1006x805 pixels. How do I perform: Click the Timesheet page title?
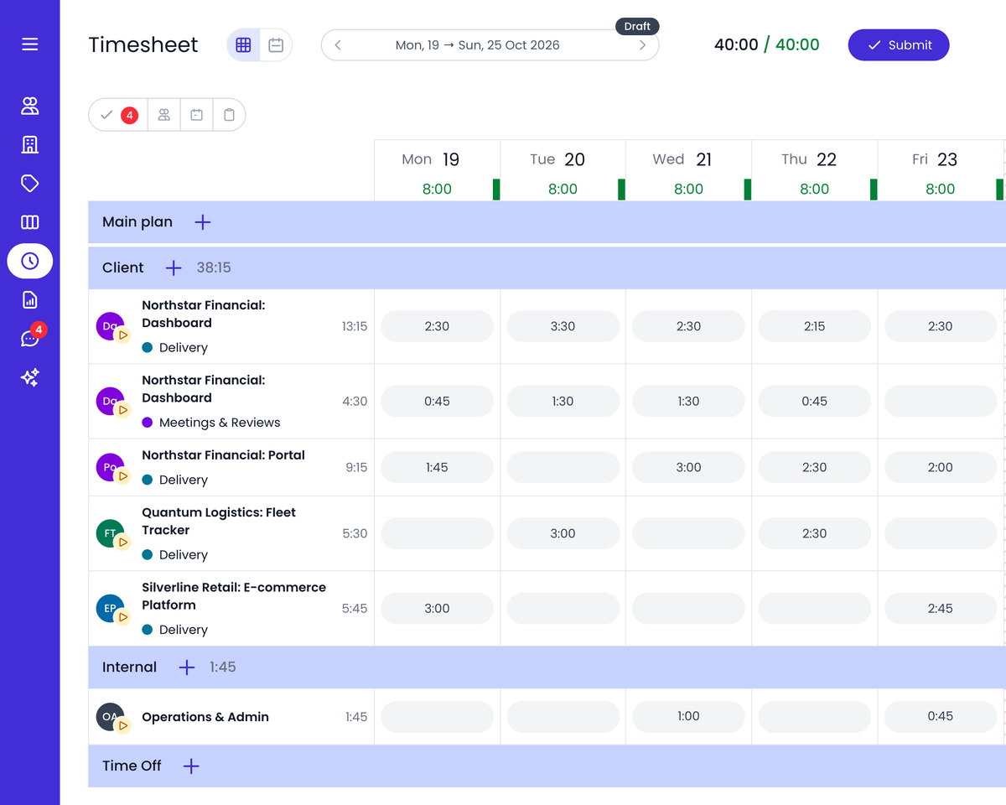pyautogui.click(x=143, y=45)
